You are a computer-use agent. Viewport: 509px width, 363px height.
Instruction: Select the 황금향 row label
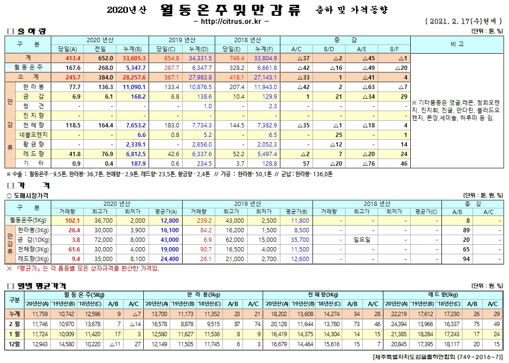click(35, 144)
